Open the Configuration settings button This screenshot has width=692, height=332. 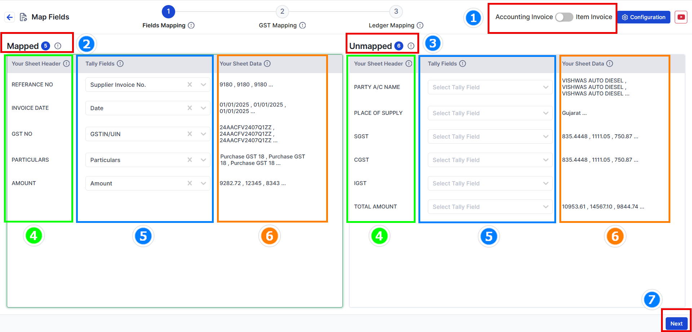(644, 17)
